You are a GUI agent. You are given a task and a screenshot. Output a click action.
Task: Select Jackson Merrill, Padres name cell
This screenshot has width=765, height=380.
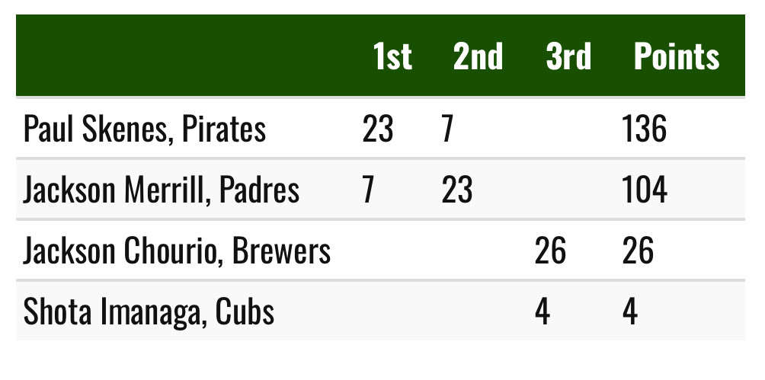pos(161,190)
